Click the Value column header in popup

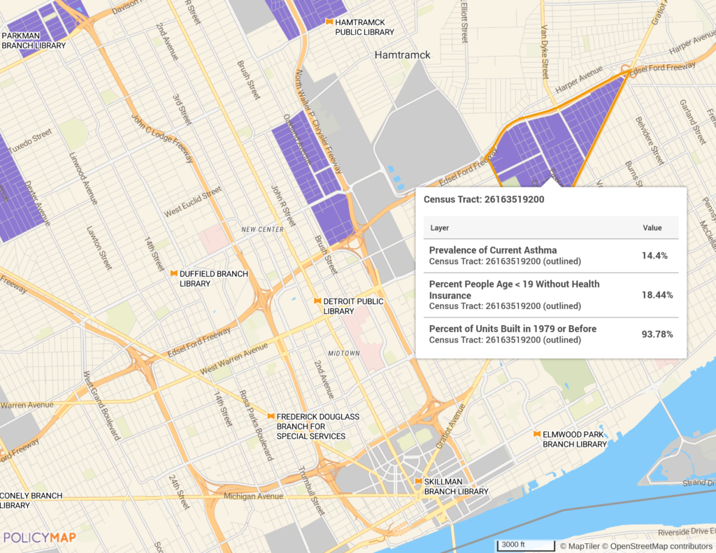652,228
